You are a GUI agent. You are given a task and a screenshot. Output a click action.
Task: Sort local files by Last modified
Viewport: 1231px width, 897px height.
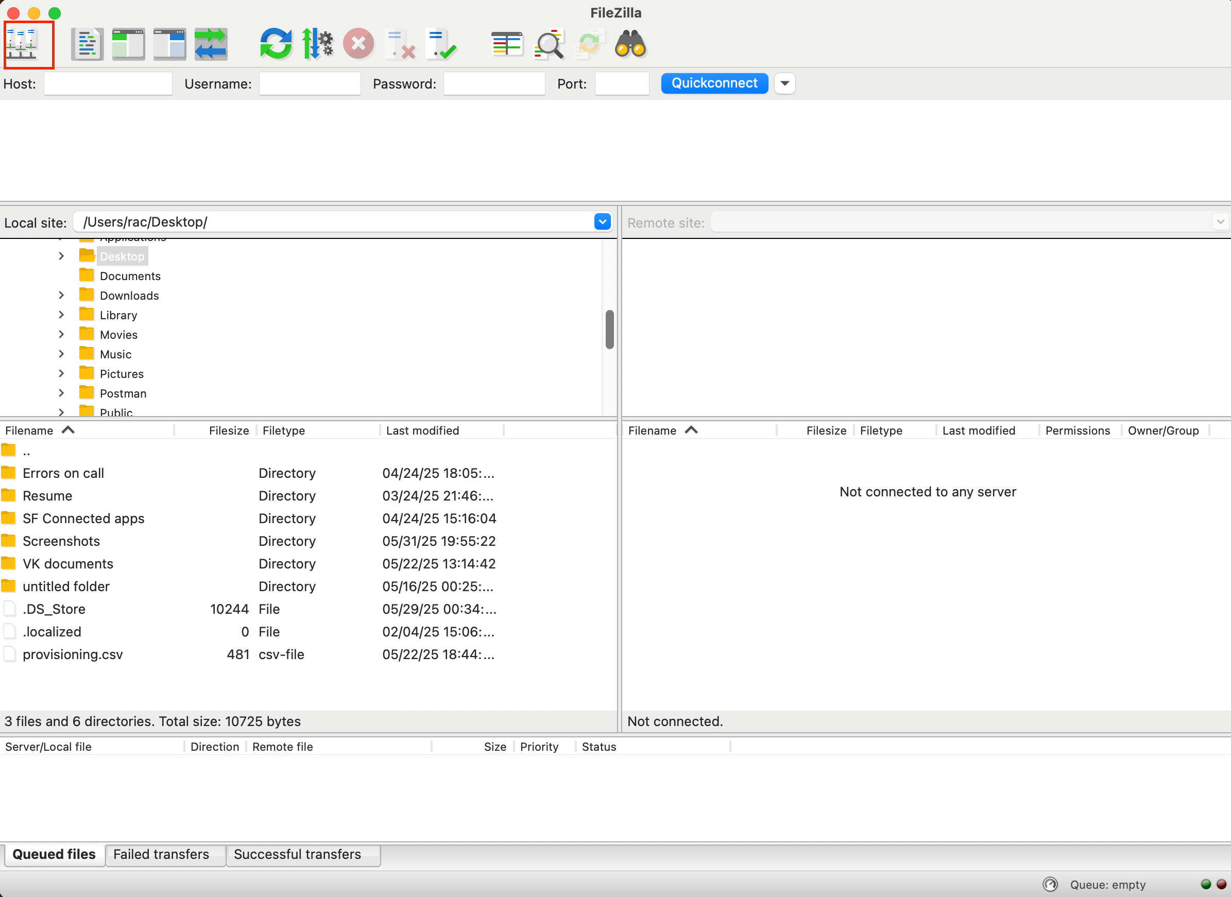422,430
